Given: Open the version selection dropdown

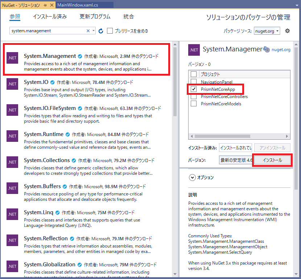Looking at the screenshot, I should (x=235, y=160).
